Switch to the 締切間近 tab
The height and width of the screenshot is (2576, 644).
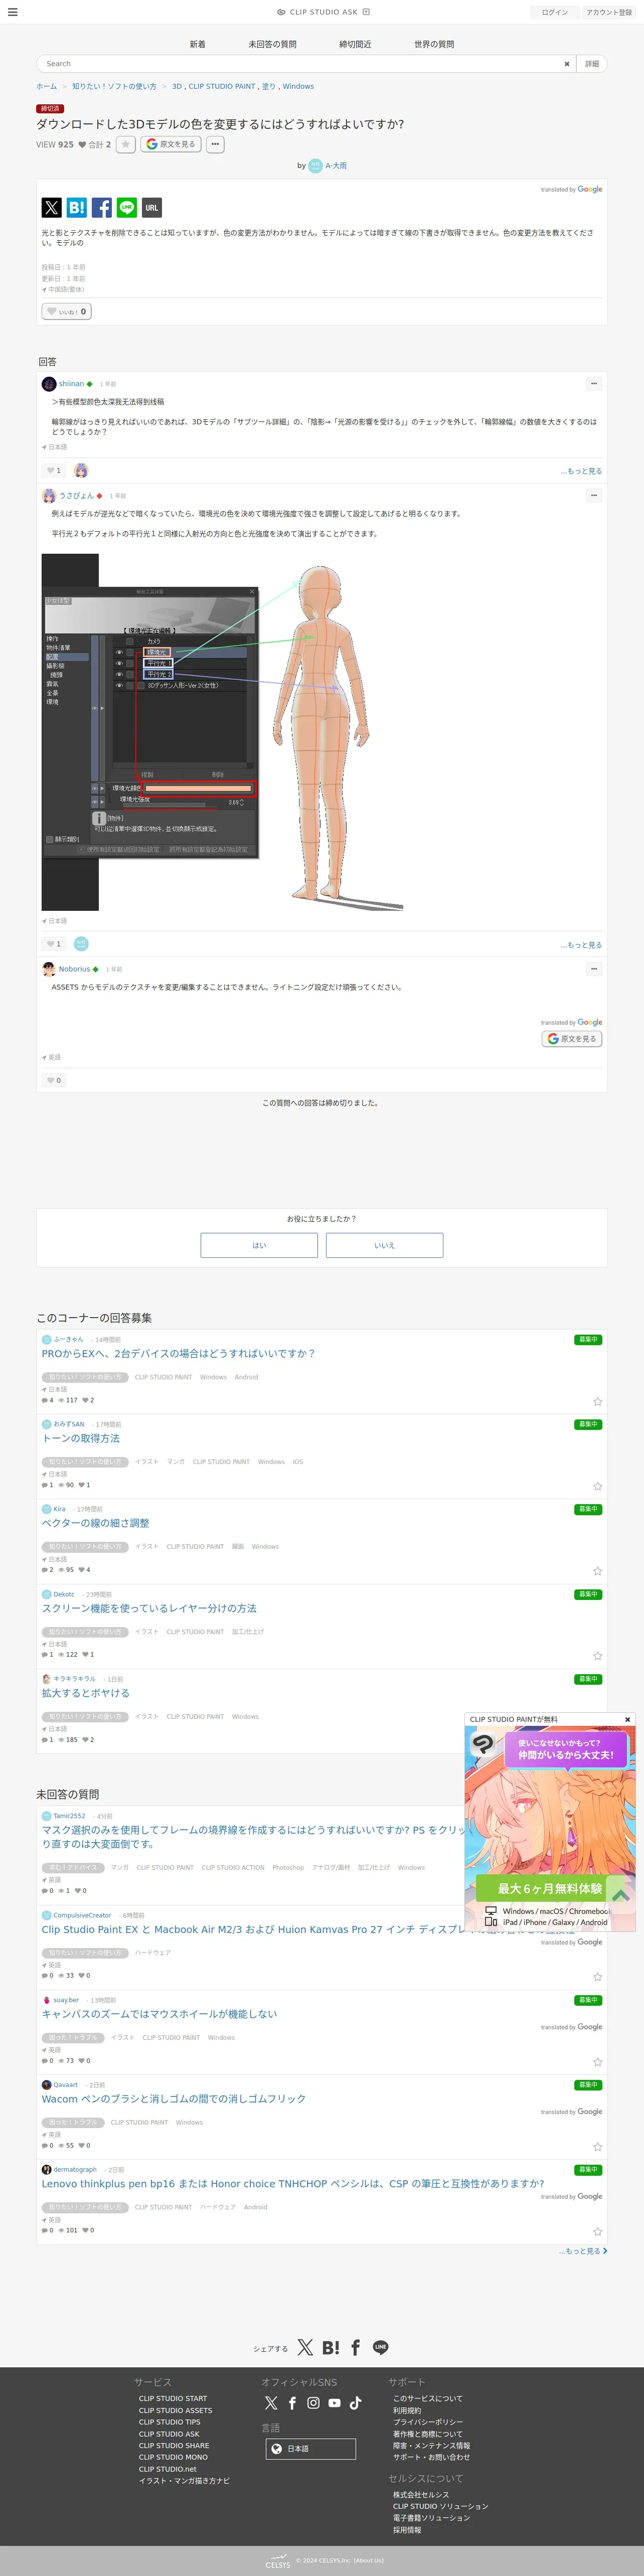coord(355,44)
